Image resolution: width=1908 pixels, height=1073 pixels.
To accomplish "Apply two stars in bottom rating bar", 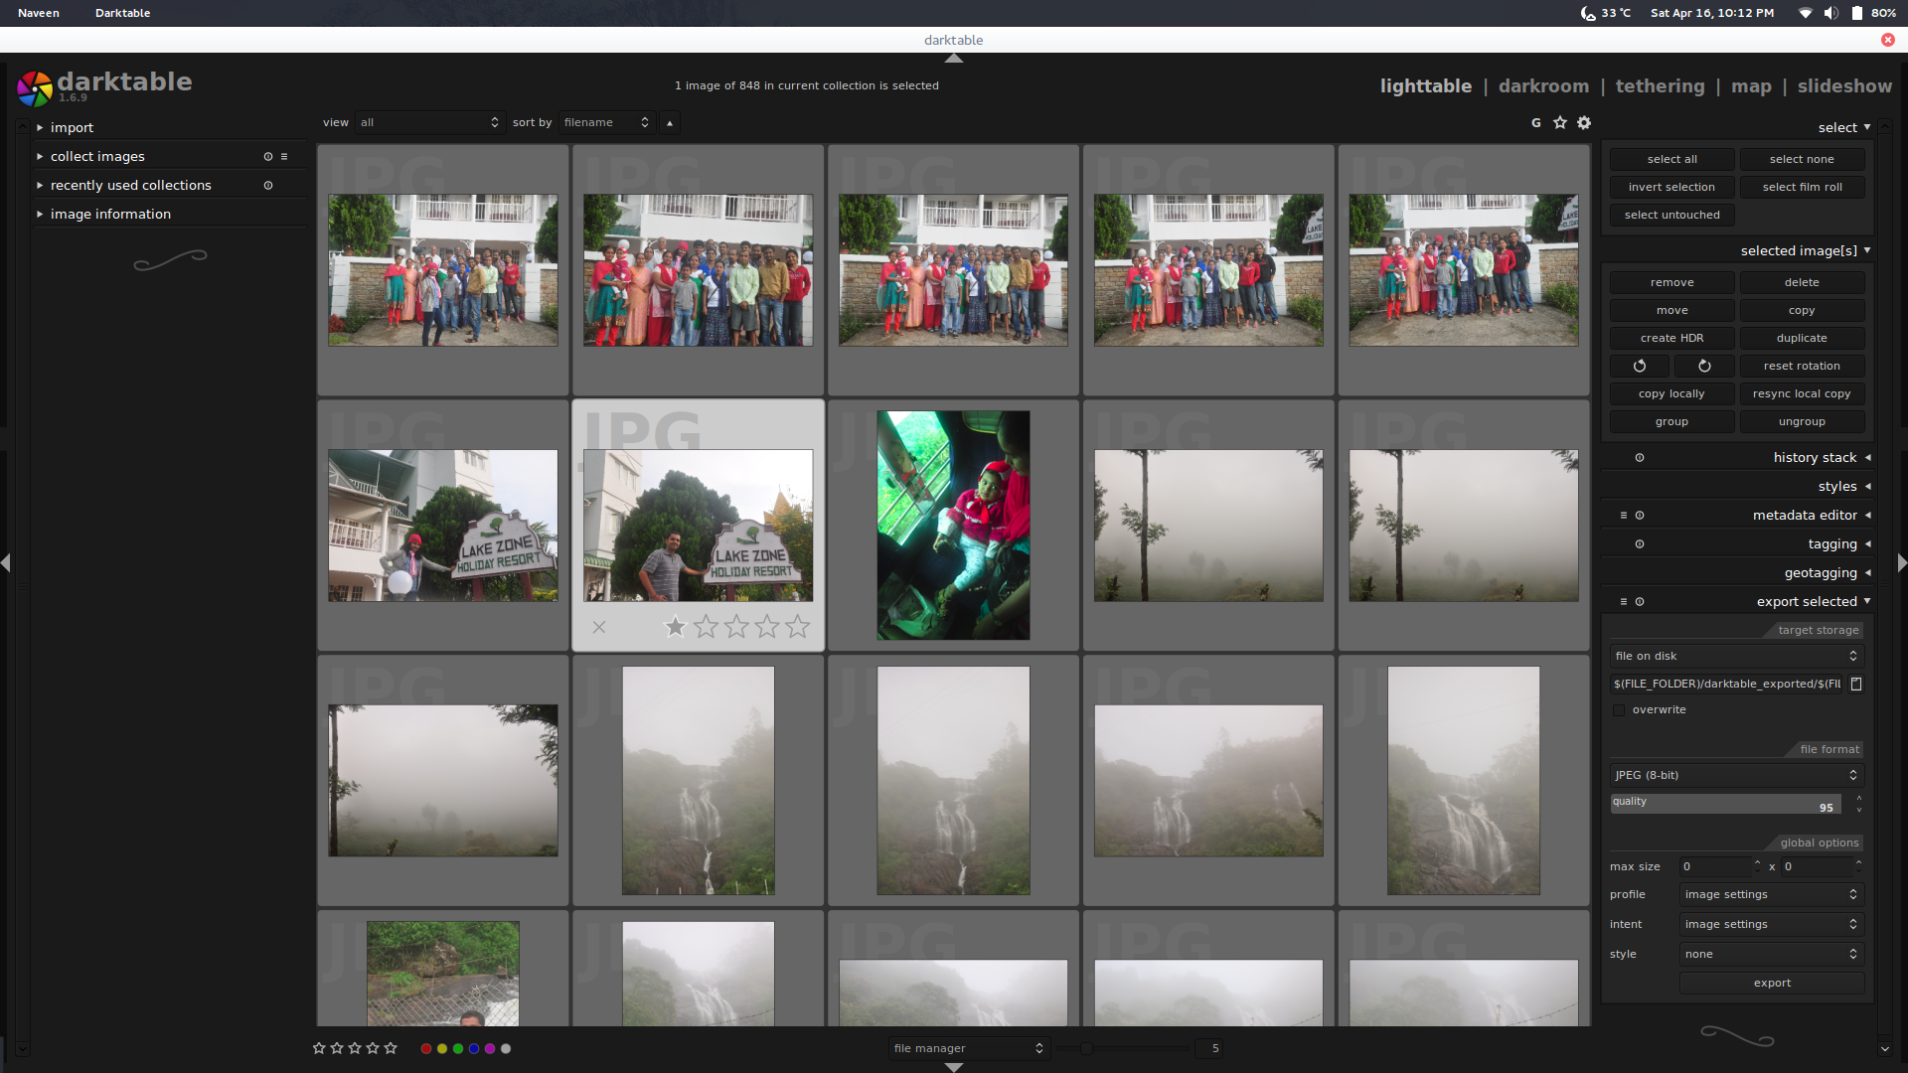I will click(x=337, y=1048).
